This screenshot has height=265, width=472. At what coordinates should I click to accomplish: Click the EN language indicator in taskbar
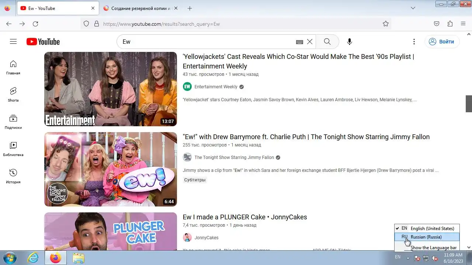tap(398, 257)
